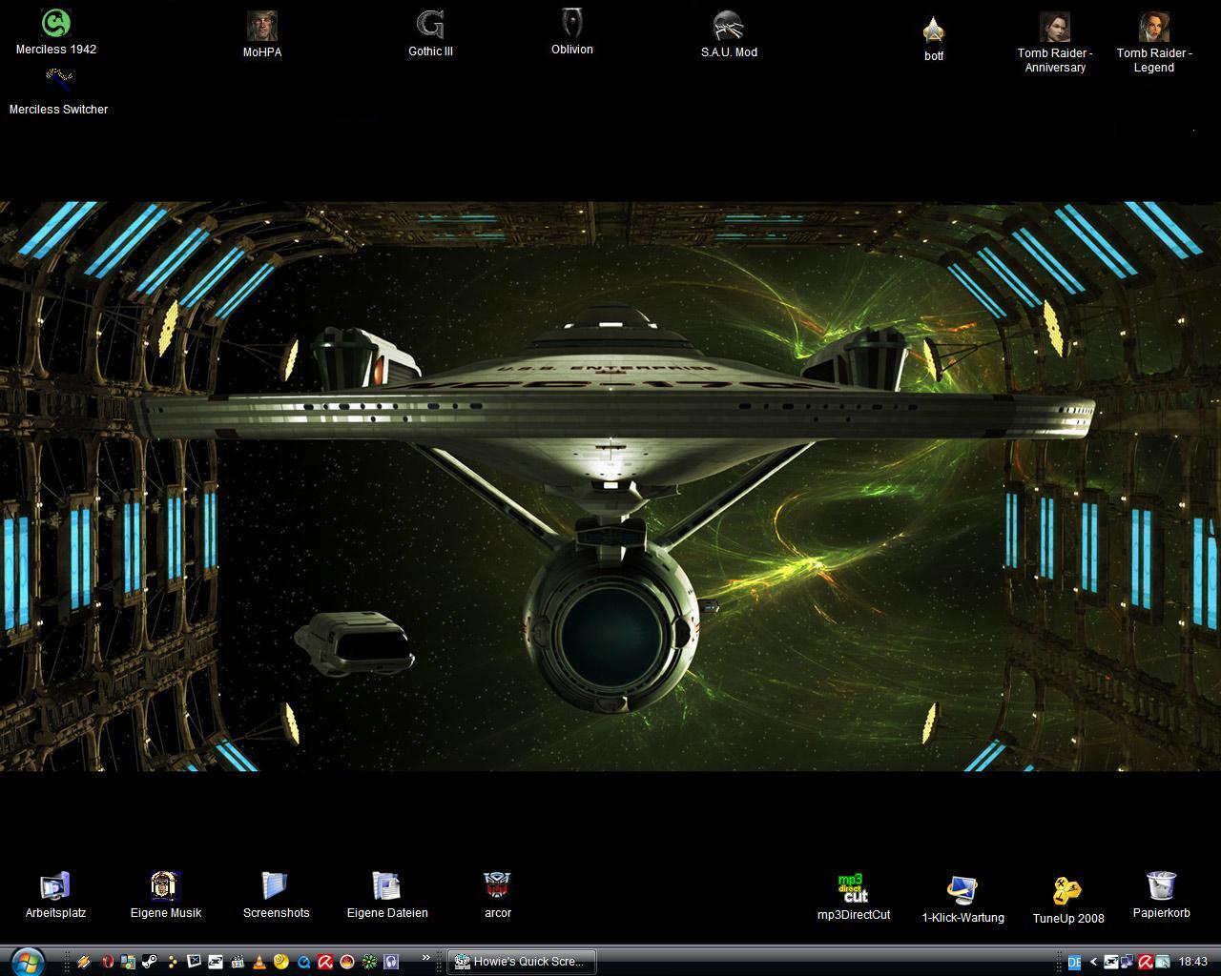Viewport: 1221px width, 976px height.
Task: Click the system clock showing 18:43
Action: [x=1193, y=962]
